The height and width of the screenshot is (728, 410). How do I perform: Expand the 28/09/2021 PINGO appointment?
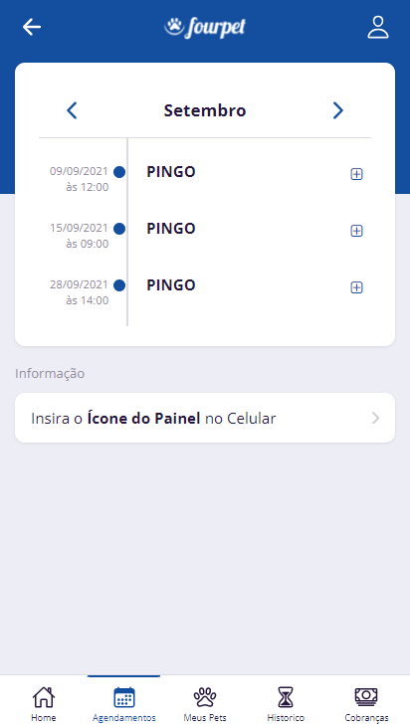[x=356, y=287]
